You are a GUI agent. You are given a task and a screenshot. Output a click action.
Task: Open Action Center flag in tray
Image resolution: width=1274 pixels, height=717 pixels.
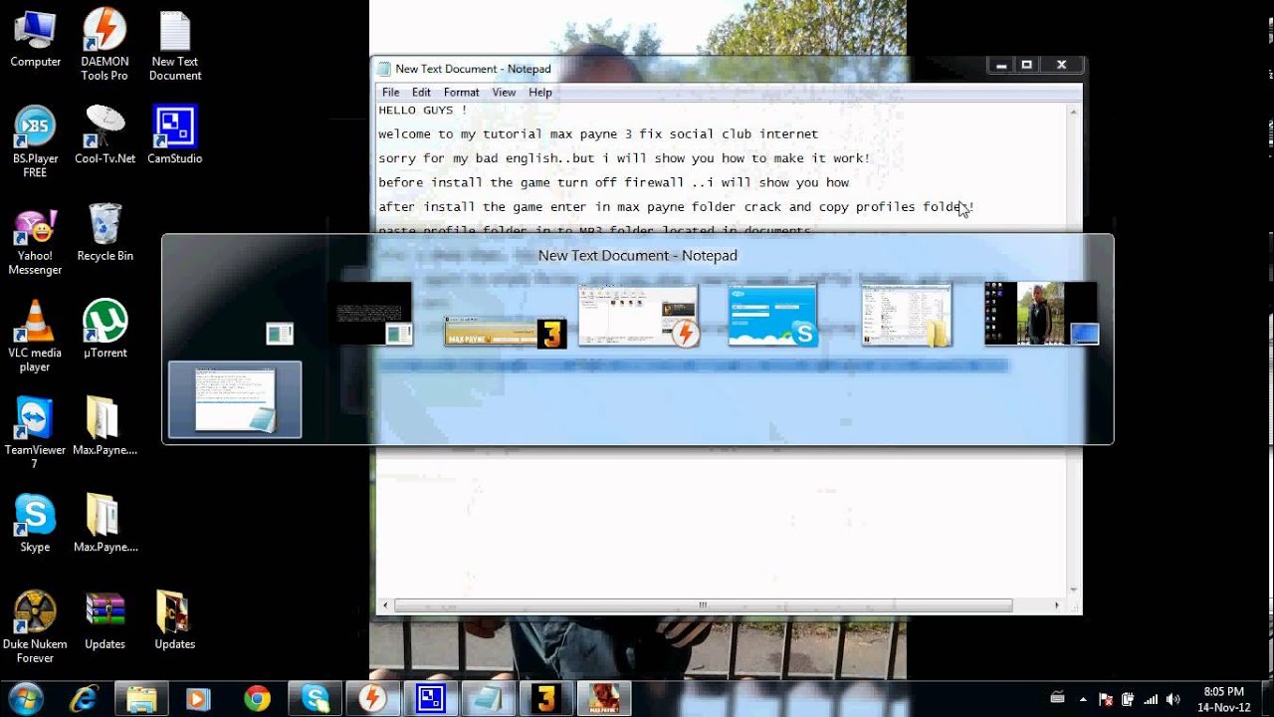[1106, 699]
